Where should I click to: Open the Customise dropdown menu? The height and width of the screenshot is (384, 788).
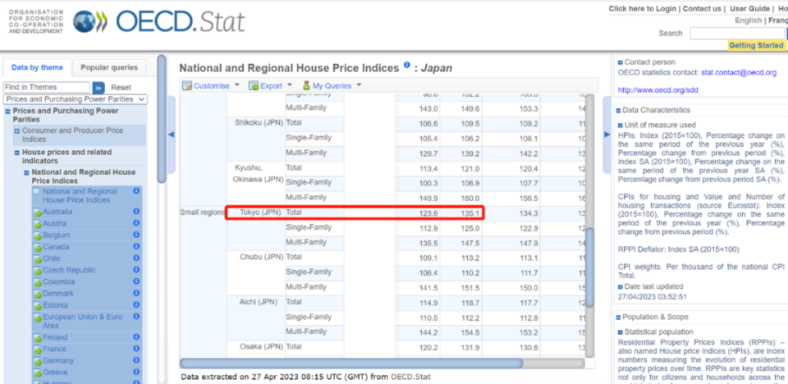pos(237,85)
